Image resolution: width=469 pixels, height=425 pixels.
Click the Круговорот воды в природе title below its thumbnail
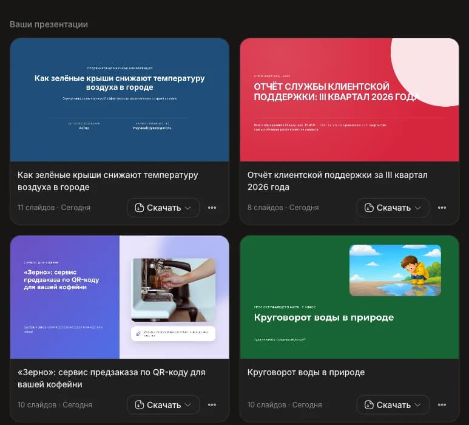pos(306,372)
